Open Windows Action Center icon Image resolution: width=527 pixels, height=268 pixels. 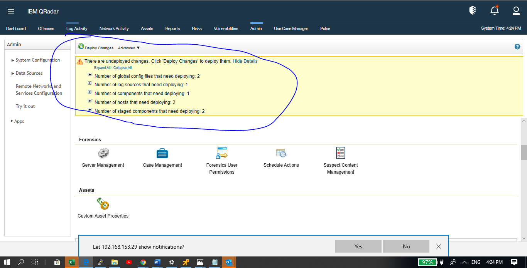(x=514, y=262)
